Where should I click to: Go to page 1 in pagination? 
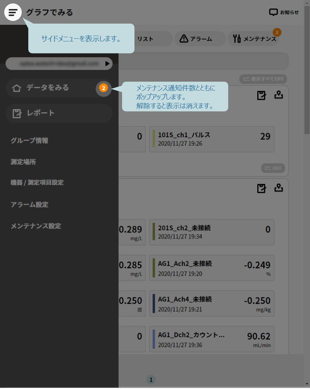(151, 380)
